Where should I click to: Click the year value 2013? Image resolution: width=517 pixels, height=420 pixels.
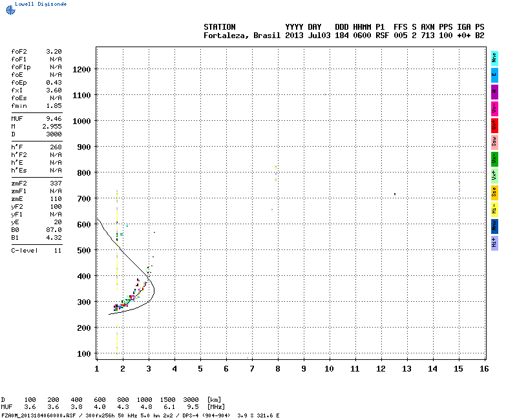(x=294, y=36)
